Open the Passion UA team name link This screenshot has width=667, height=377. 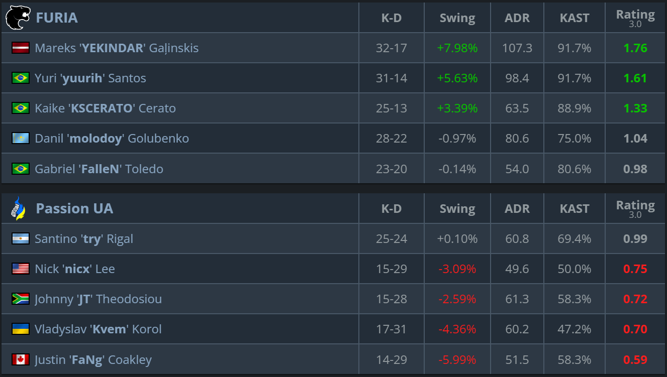pyautogui.click(x=74, y=208)
